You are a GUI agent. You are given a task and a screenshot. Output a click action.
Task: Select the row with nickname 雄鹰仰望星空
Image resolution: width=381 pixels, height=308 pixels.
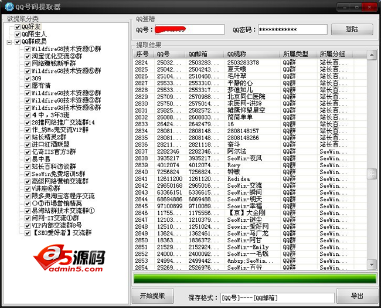pyautogui.click(x=250, y=110)
